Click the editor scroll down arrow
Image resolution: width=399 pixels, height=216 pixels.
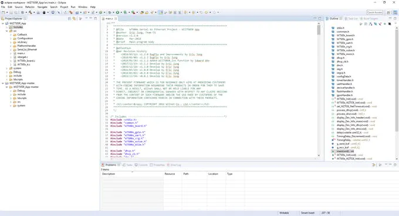tap(319, 155)
